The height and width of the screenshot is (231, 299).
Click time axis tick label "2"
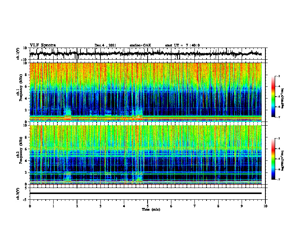pyautogui.click(x=77, y=206)
